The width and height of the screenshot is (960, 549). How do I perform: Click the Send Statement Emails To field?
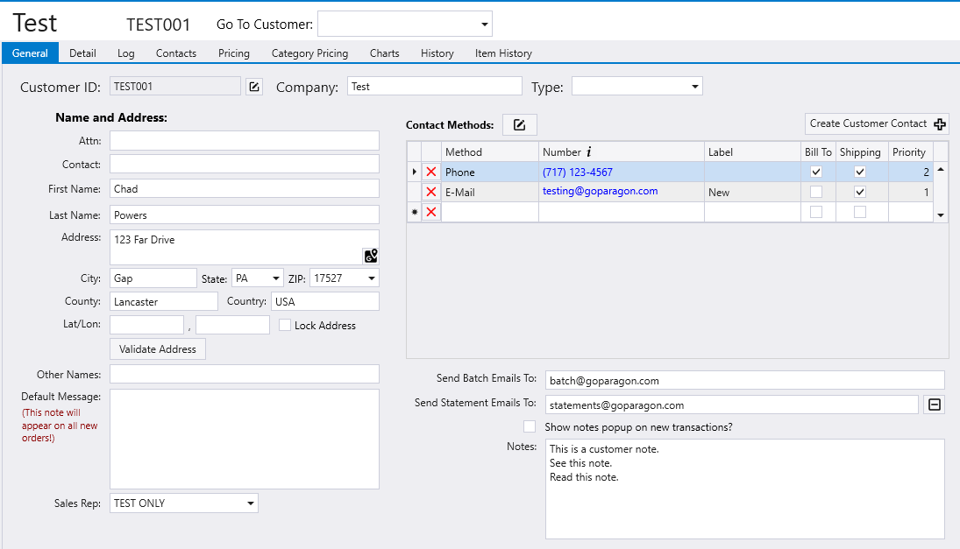coord(732,405)
